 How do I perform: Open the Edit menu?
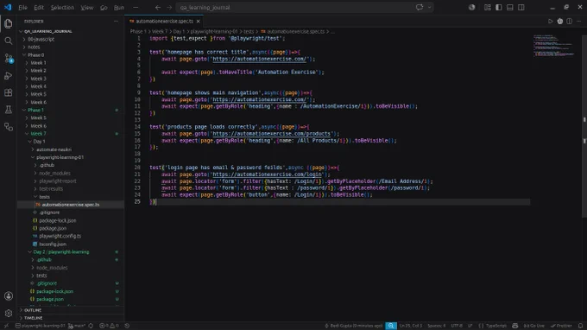coord(39,8)
